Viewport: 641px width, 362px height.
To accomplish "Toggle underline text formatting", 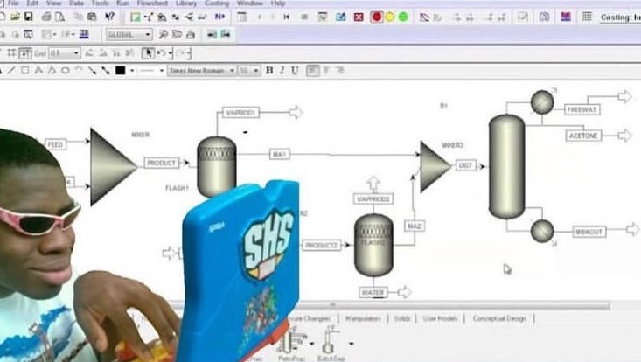I will pyautogui.click(x=295, y=70).
